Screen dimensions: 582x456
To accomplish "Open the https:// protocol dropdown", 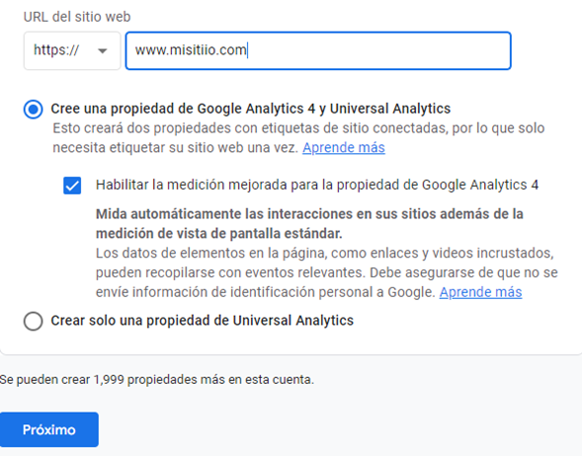I will click(72, 50).
